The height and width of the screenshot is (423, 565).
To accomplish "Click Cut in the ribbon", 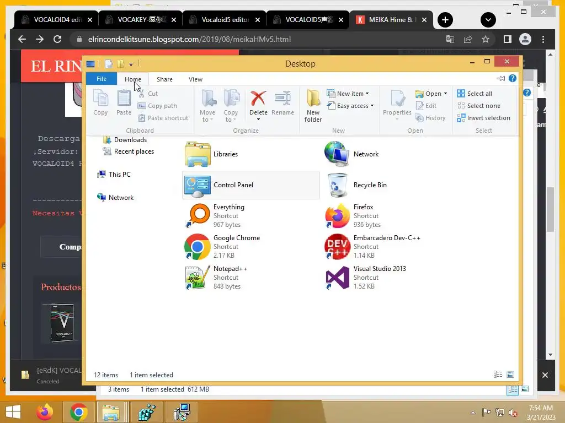I will pyautogui.click(x=148, y=94).
